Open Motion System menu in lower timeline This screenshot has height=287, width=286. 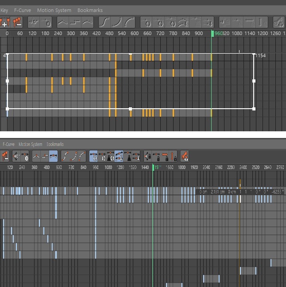click(31, 144)
